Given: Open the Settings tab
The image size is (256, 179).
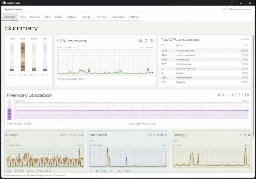Looking at the screenshot, I should point(134,17).
